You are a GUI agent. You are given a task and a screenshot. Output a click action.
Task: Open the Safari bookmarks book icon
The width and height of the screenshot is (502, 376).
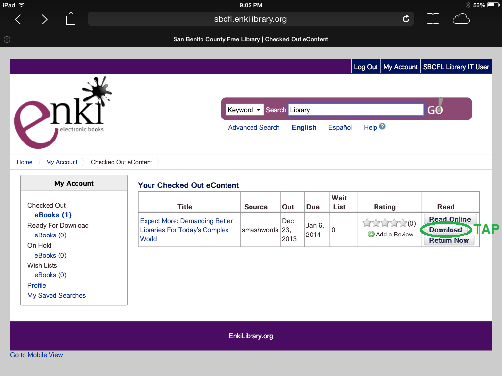(433, 19)
